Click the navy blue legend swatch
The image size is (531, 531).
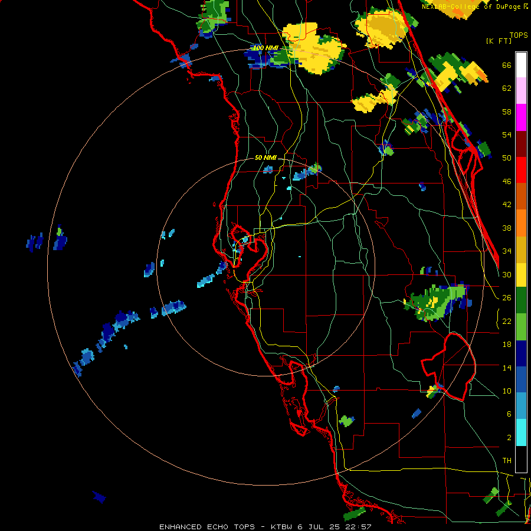coord(521,353)
